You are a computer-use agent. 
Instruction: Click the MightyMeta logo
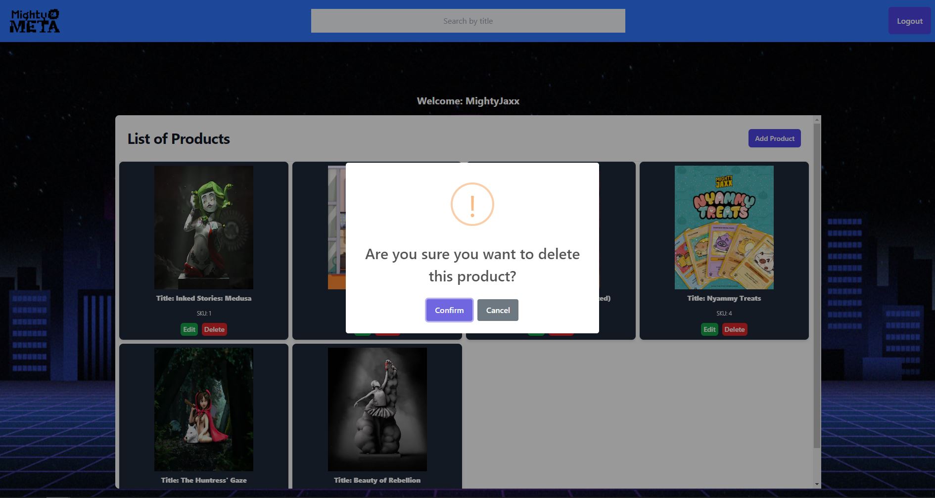point(35,21)
